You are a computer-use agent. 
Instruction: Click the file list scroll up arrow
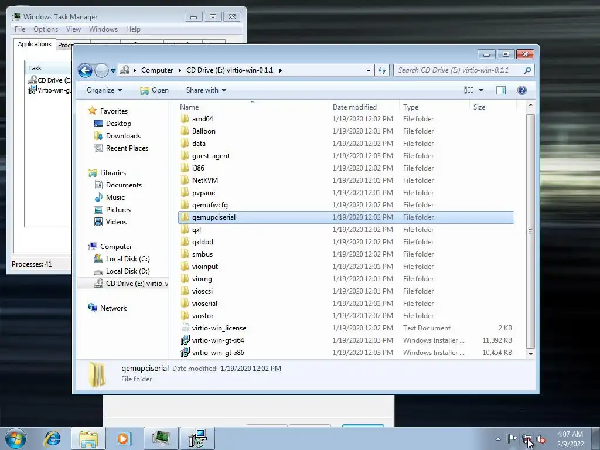point(531,105)
